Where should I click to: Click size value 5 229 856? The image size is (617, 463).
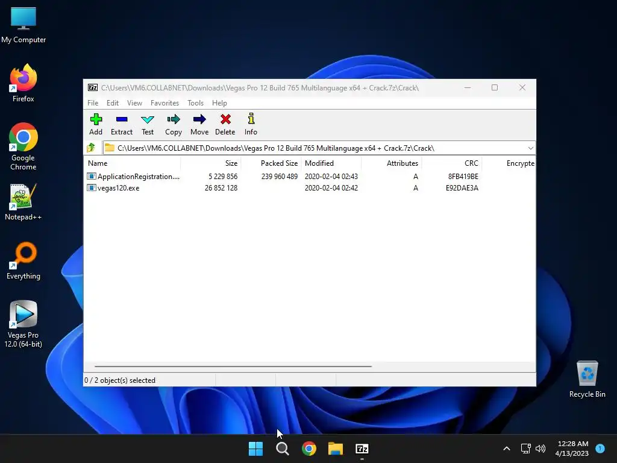(x=223, y=177)
